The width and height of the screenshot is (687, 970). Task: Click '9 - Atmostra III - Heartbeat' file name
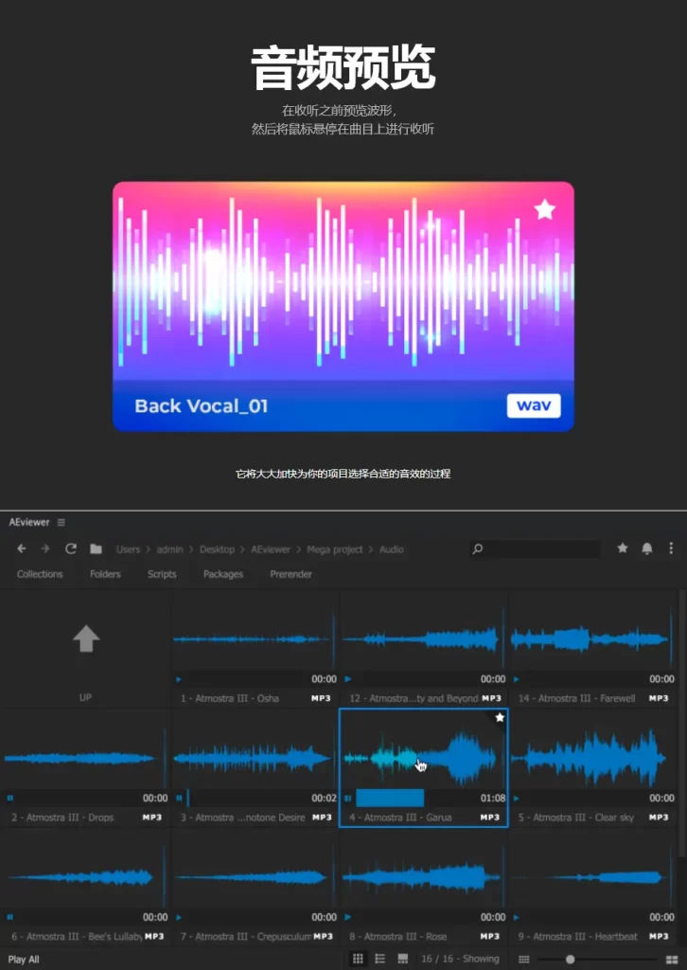pos(577,937)
